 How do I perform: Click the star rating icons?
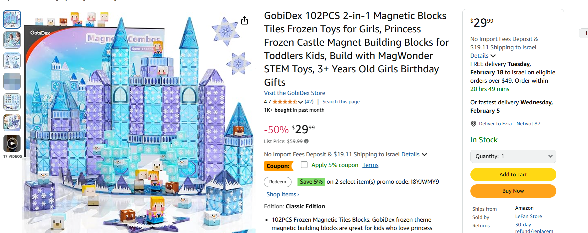click(x=285, y=102)
